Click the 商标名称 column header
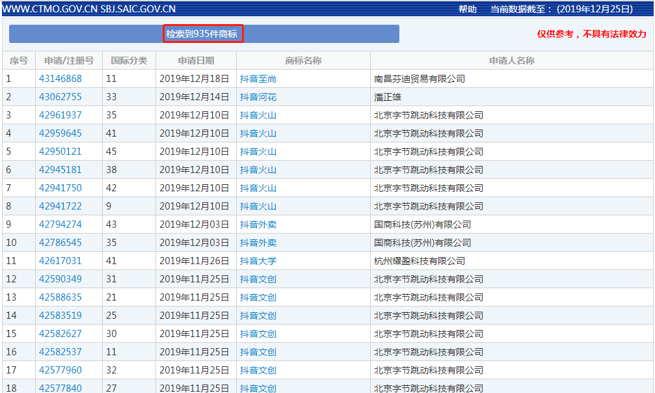This screenshot has width=655, height=393. coord(303,61)
